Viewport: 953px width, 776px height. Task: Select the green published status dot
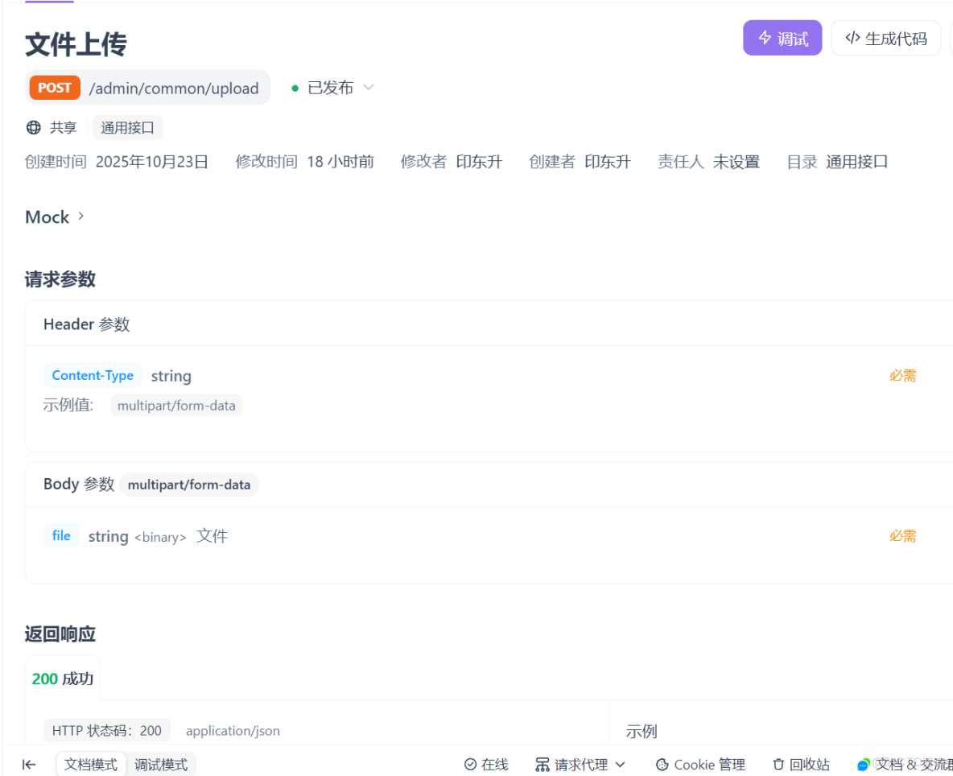(x=295, y=88)
